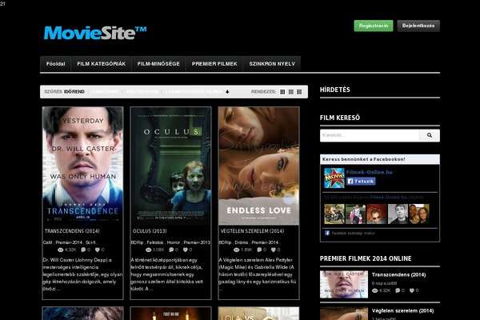
Task: Click the Feliratos tag under Oculus
Action: (155, 242)
